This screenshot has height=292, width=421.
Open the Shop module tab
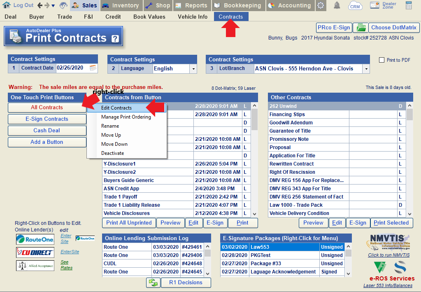(x=158, y=5)
